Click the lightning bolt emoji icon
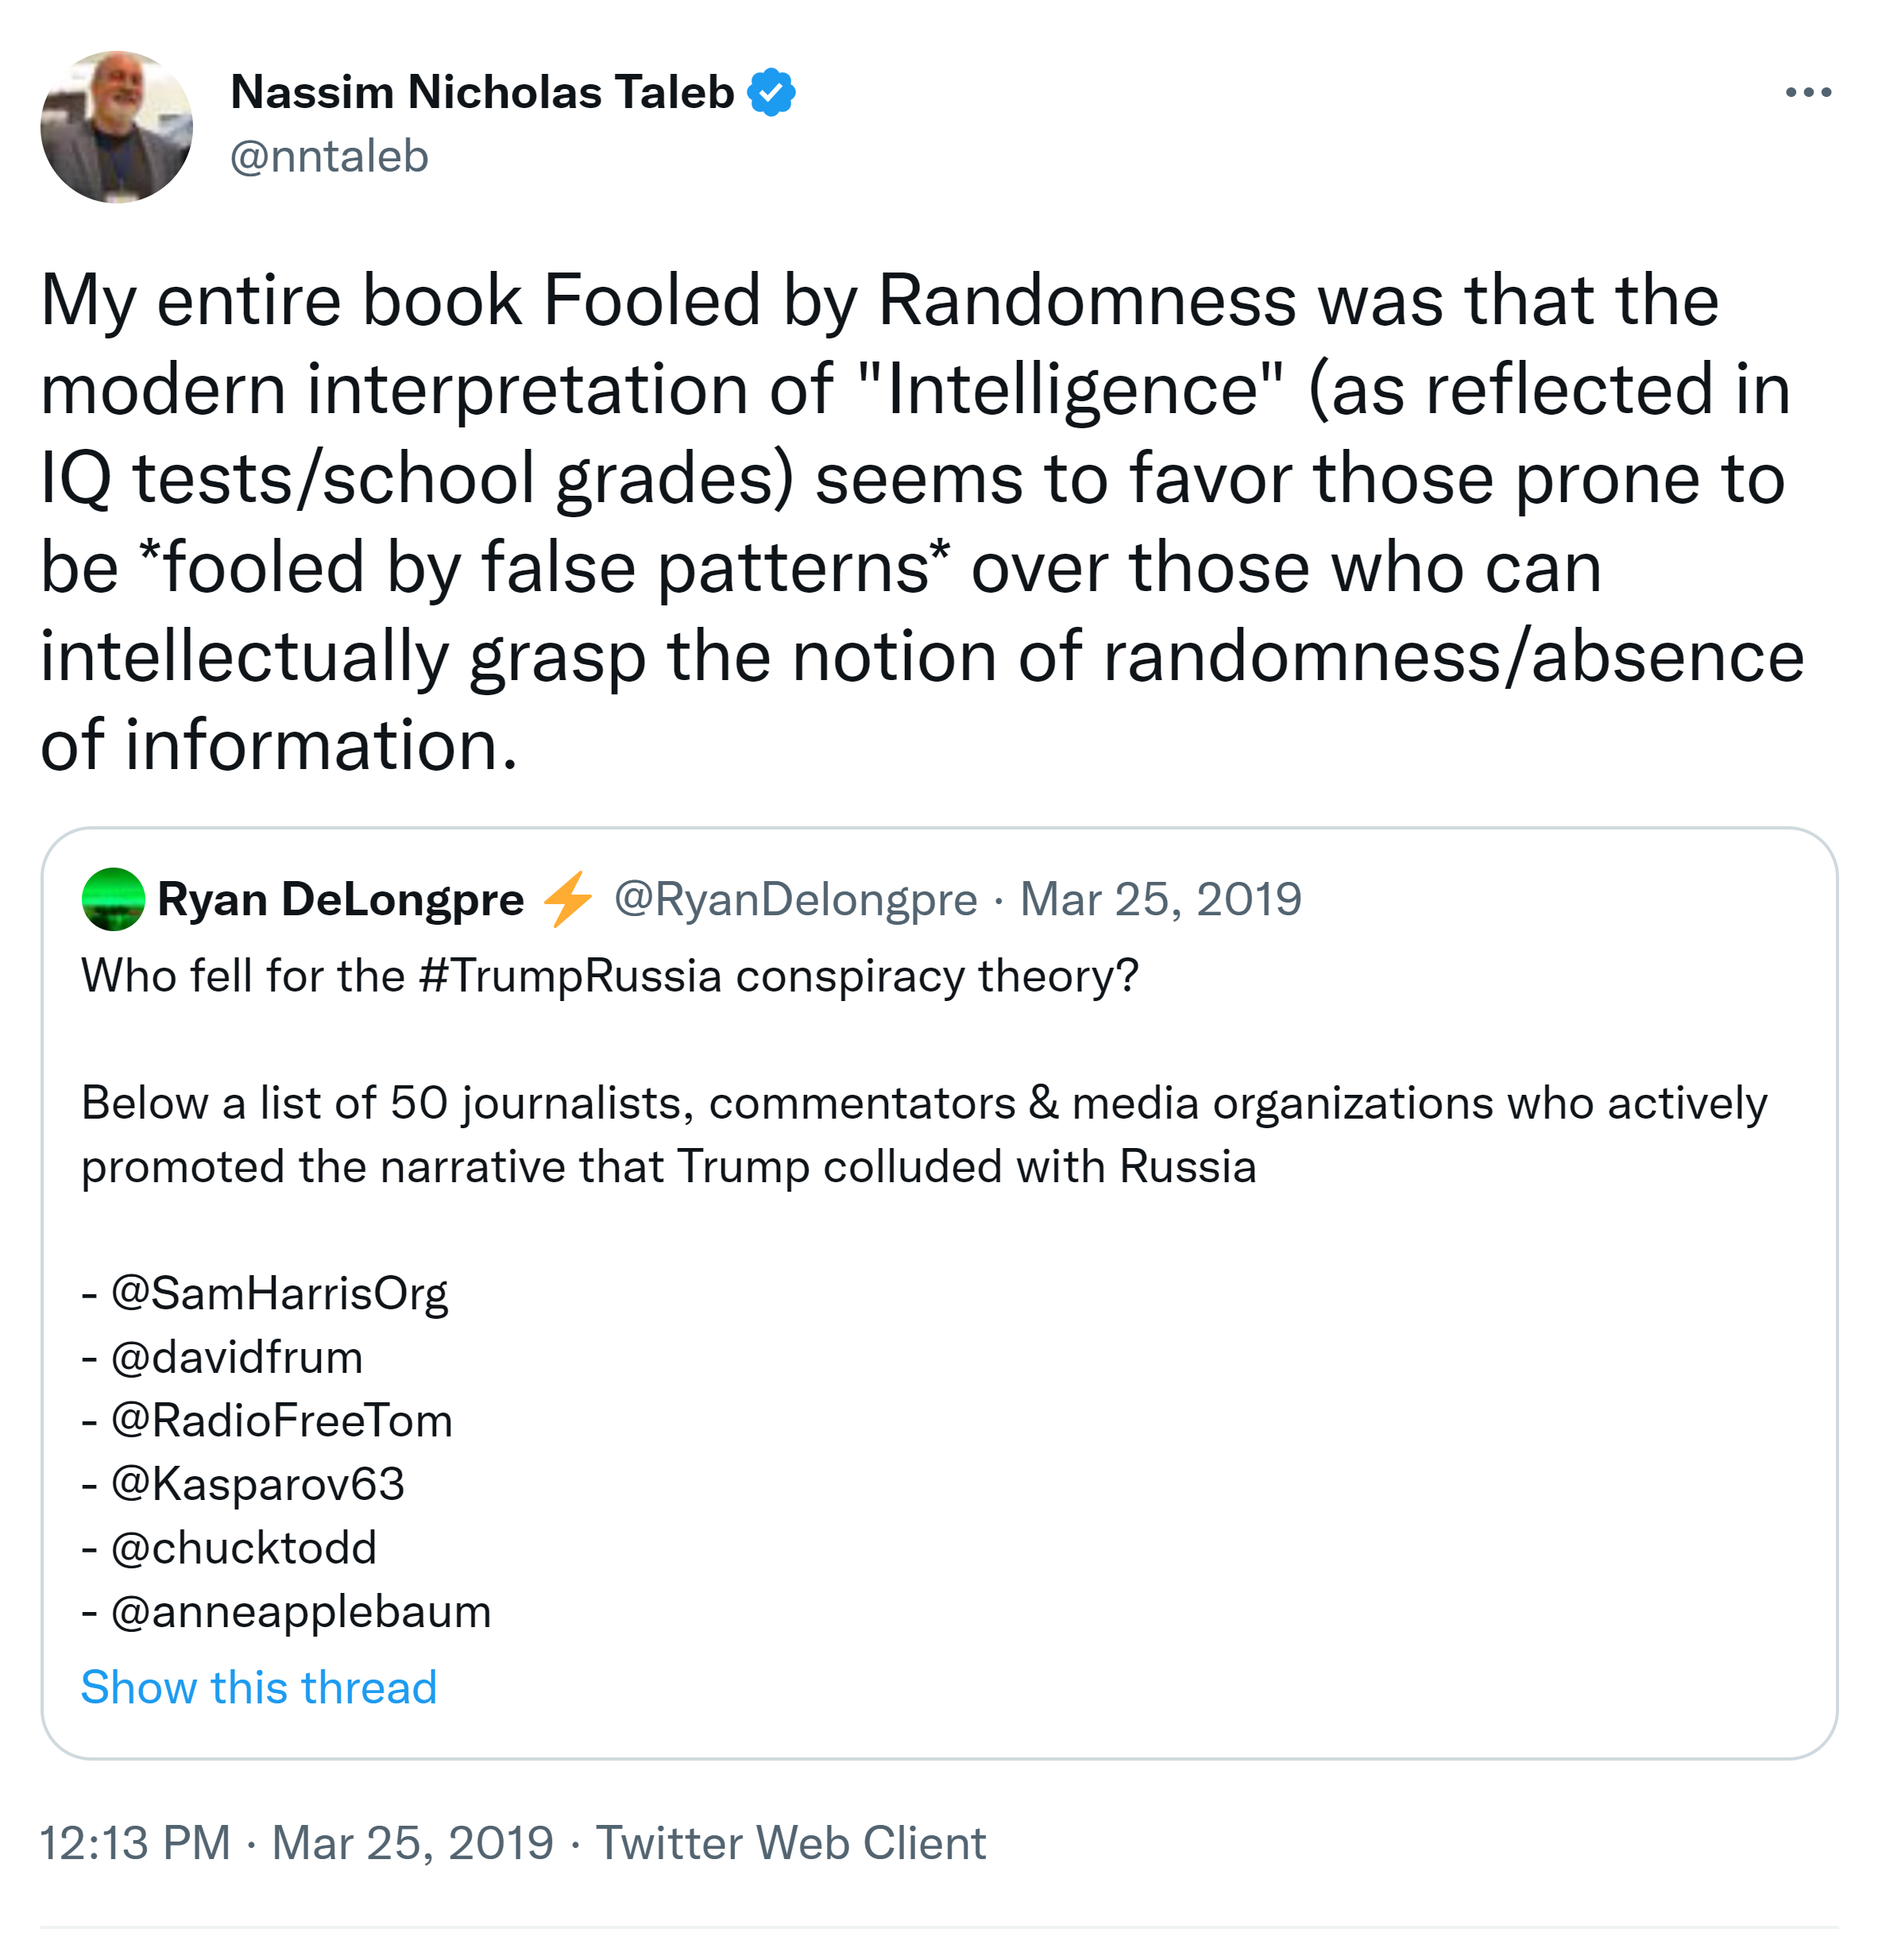This screenshot has height=1960, width=1878. (x=568, y=899)
